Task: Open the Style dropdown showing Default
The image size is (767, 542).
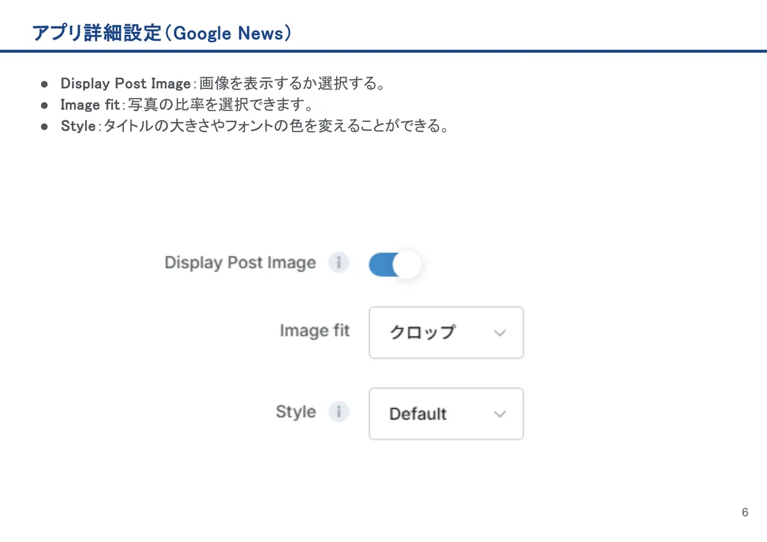Action: tap(446, 414)
